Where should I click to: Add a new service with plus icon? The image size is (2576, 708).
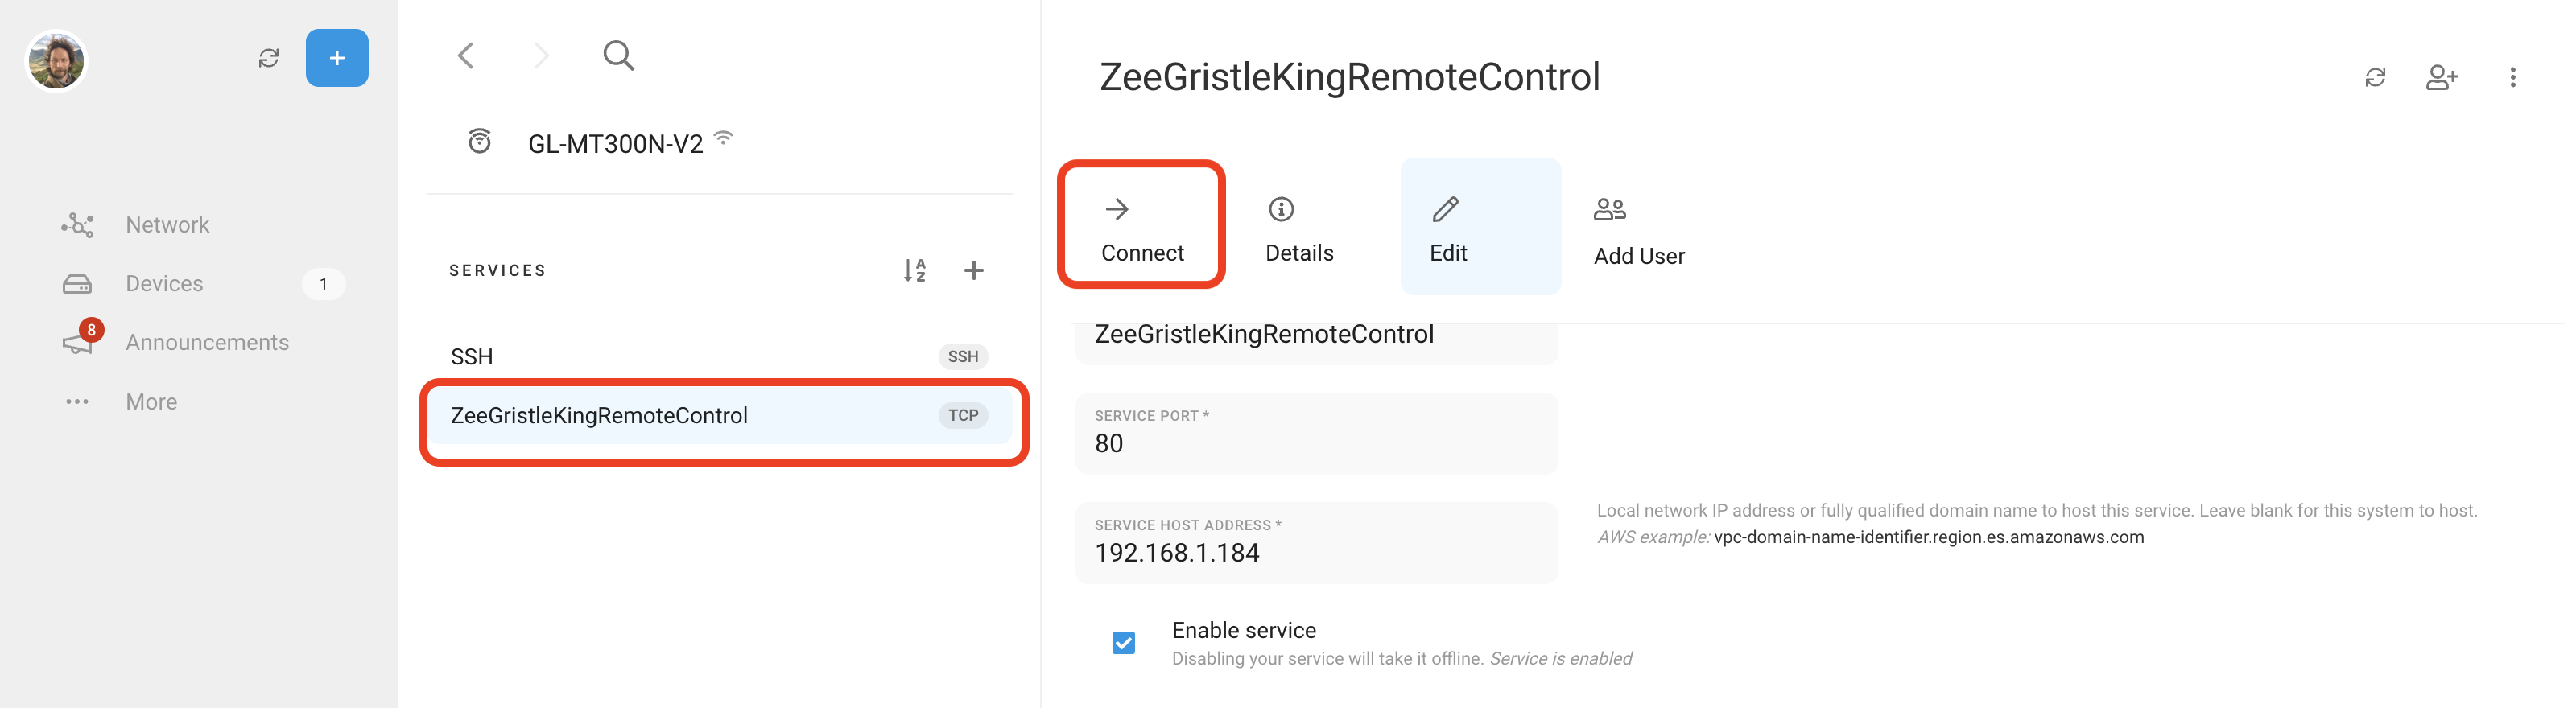(x=973, y=270)
